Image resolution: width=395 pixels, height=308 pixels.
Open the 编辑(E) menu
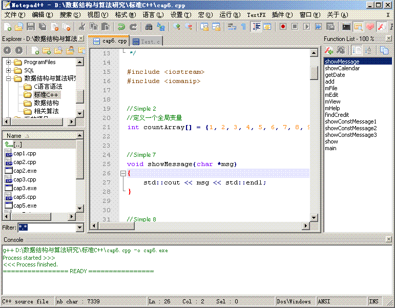tap(43, 15)
